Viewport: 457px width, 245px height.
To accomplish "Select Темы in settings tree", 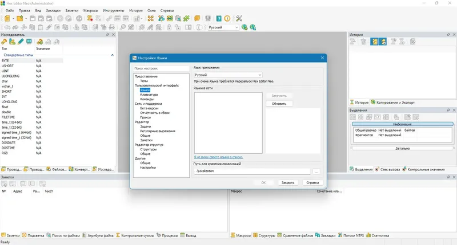I will [x=144, y=81].
